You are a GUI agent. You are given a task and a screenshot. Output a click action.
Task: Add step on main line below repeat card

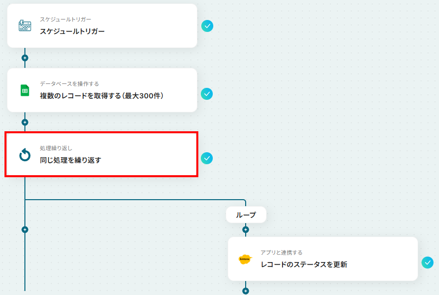tap(25, 230)
